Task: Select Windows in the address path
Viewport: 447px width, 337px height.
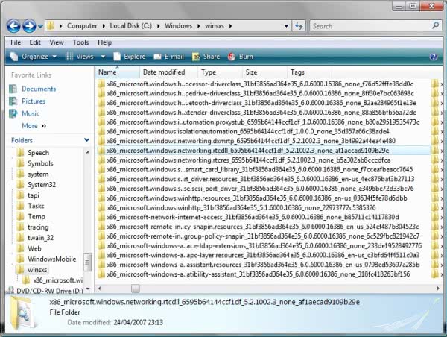Action: tap(179, 25)
